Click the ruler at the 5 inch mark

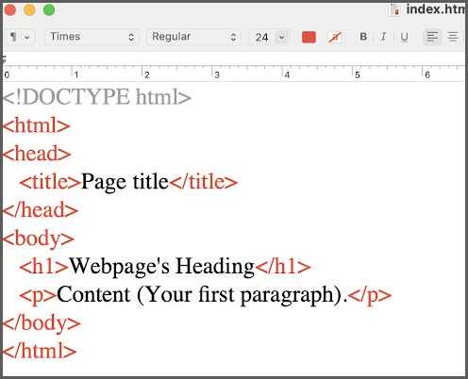point(357,74)
